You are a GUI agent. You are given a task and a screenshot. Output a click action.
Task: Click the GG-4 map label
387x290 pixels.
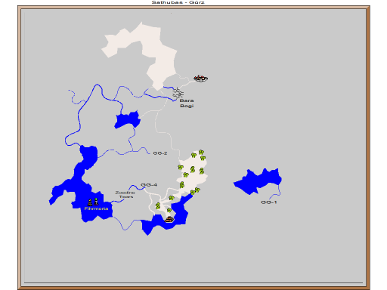click(149, 185)
